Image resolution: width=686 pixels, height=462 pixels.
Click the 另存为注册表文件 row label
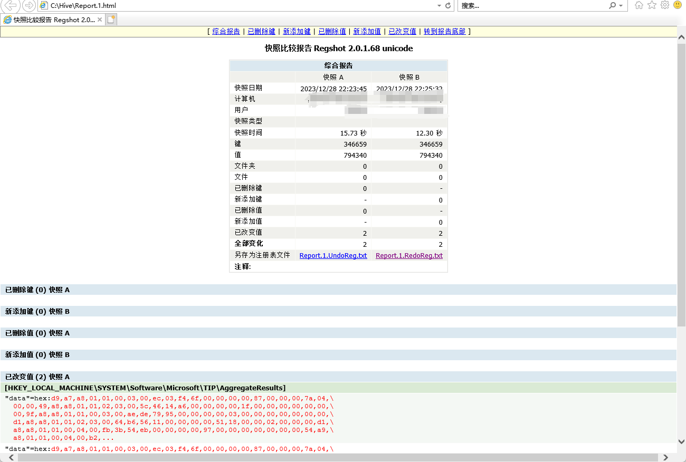tap(262, 255)
